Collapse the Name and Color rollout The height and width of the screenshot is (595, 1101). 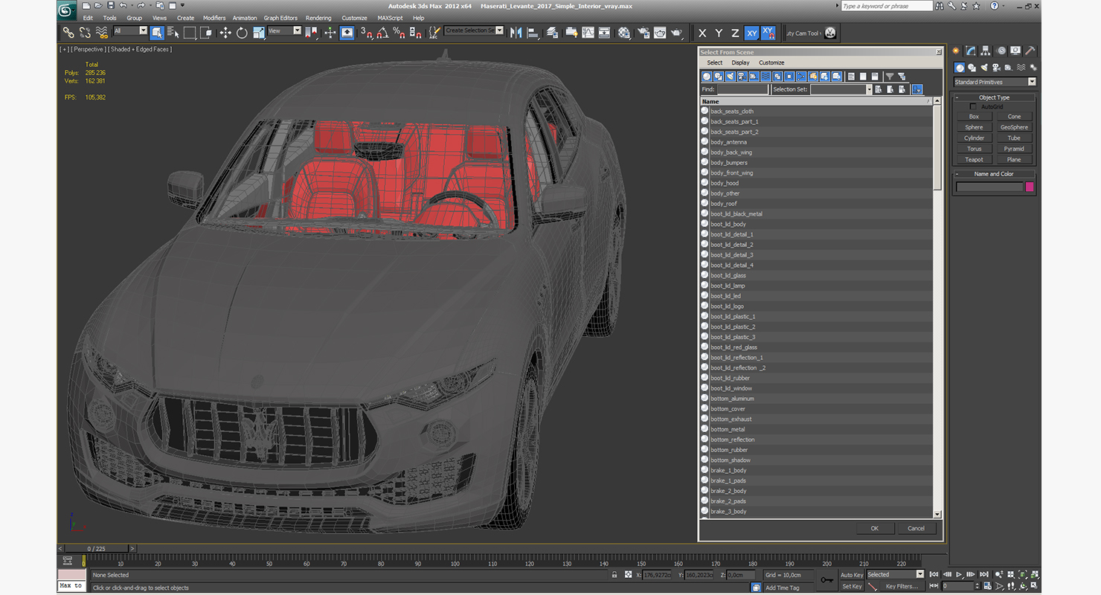pos(994,174)
